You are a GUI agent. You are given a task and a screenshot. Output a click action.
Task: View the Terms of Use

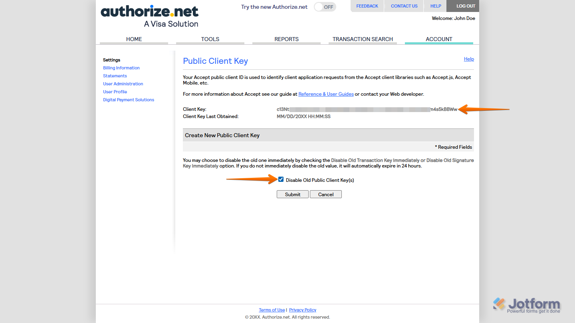[272, 310]
